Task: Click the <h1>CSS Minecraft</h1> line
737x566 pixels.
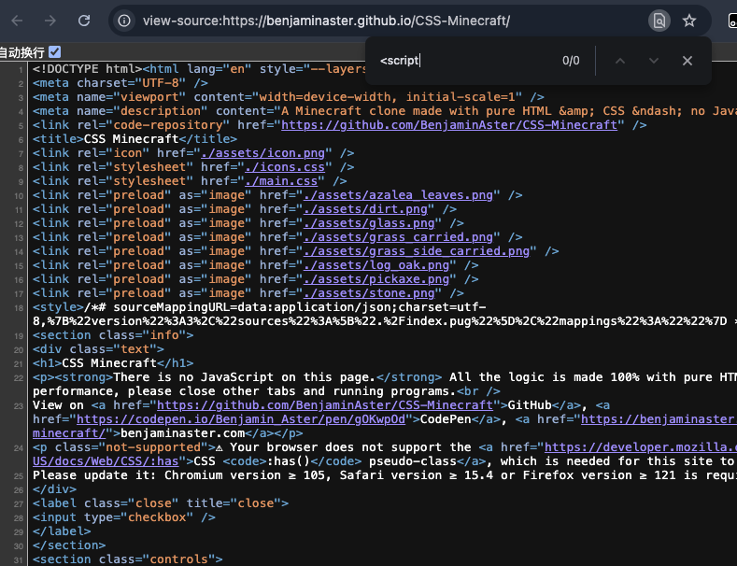Action: tap(113, 363)
